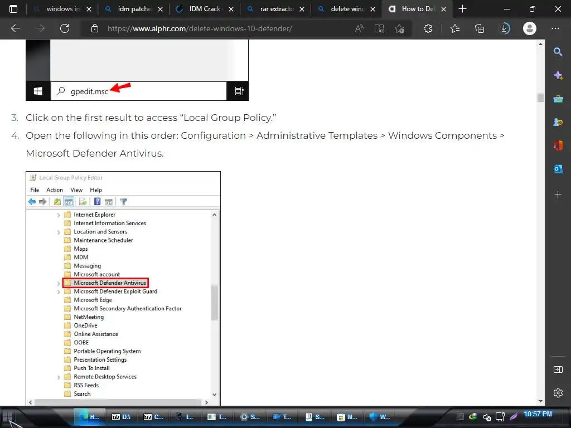This screenshot has width=571, height=428.
Task: Click the gpedit.msc search screenshot image
Action: point(137,70)
